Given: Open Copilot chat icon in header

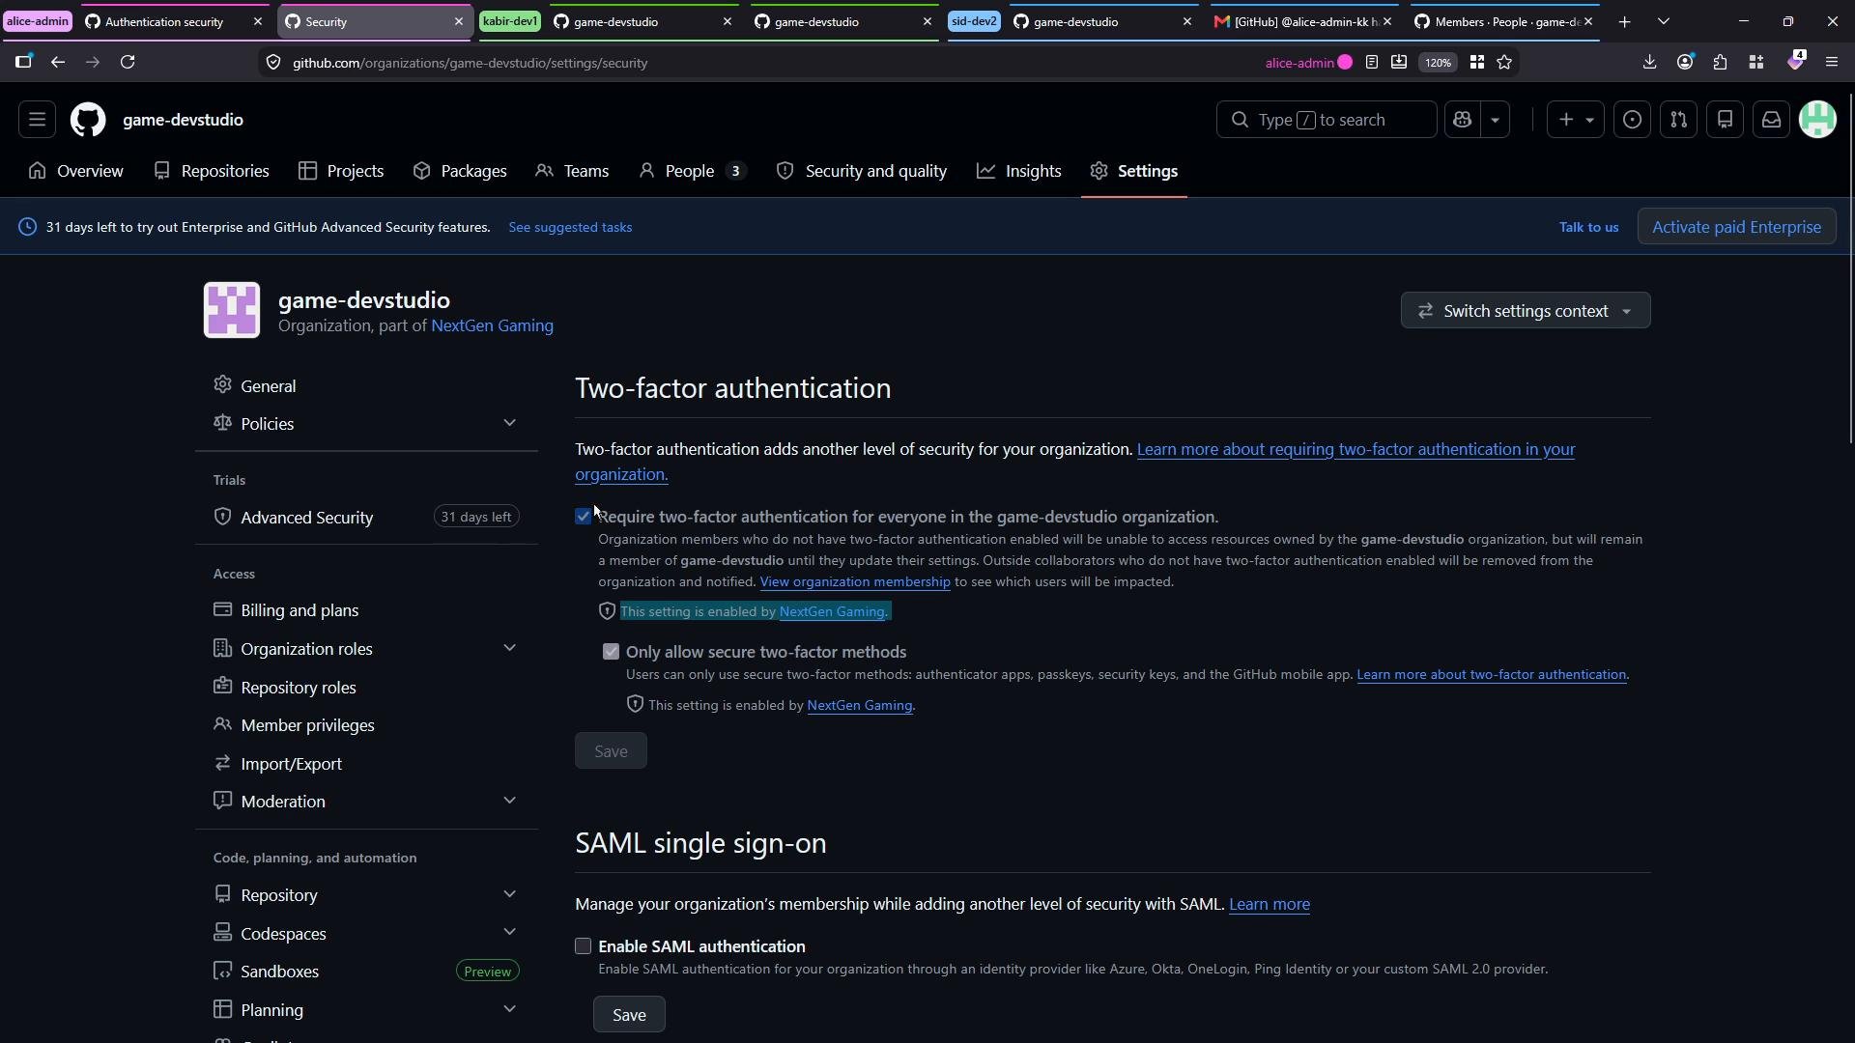Looking at the screenshot, I should pyautogui.click(x=1462, y=120).
